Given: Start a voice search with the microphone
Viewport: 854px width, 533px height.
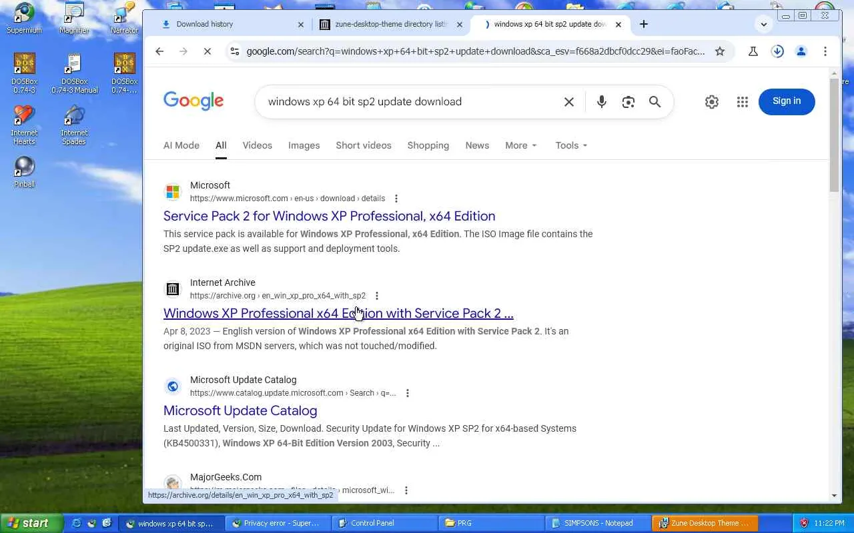Looking at the screenshot, I should click(x=601, y=102).
